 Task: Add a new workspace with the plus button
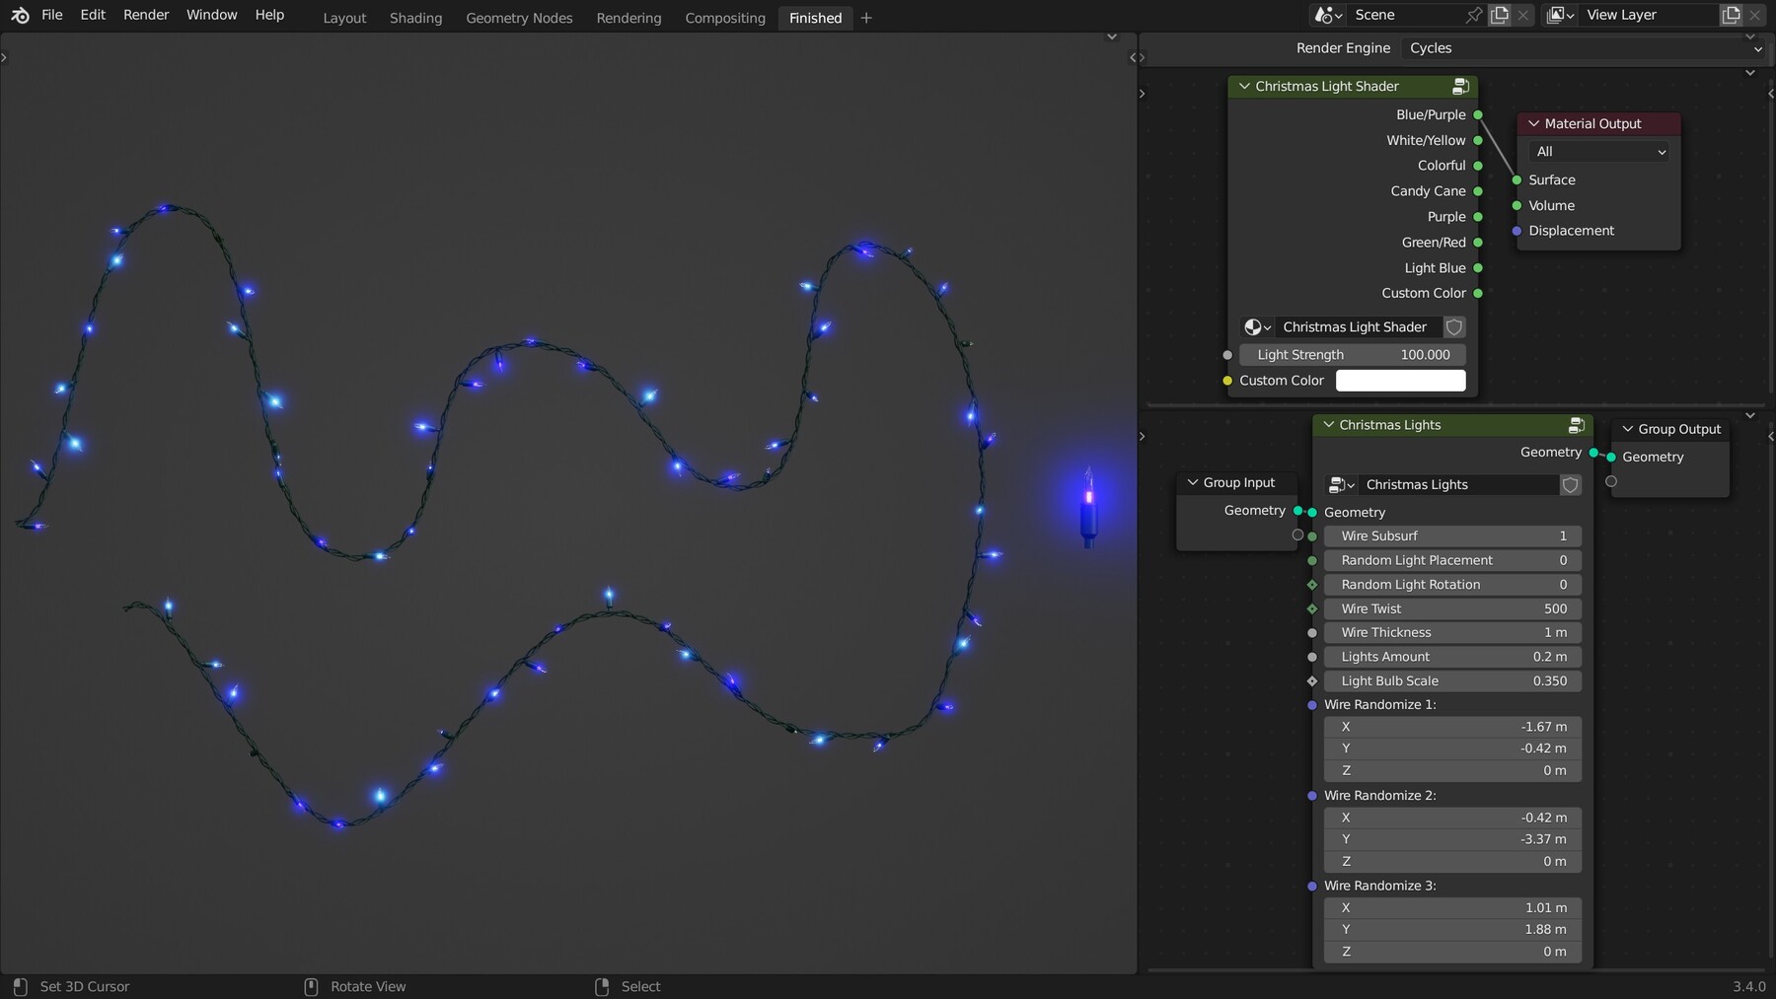tap(865, 18)
